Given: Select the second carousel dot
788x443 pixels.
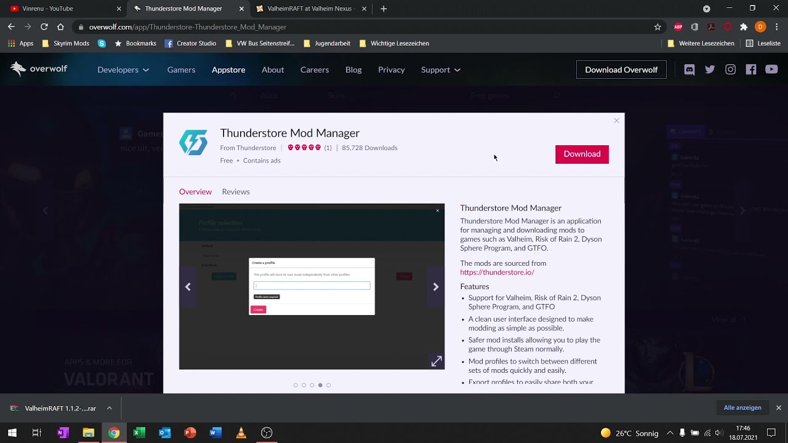Looking at the screenshot, I should point(304,385).
